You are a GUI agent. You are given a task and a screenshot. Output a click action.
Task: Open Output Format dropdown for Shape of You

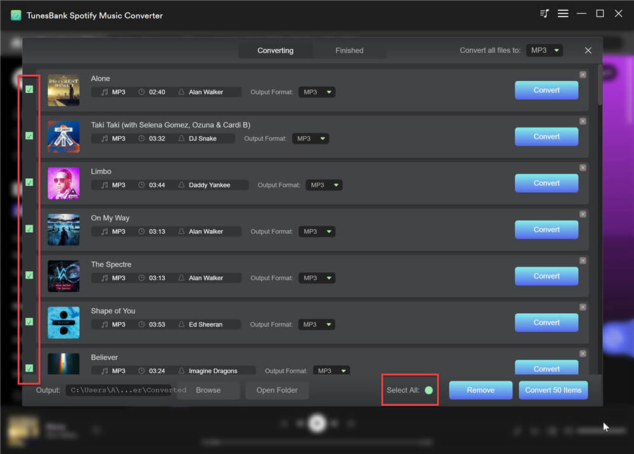click(x=316, y=325)
